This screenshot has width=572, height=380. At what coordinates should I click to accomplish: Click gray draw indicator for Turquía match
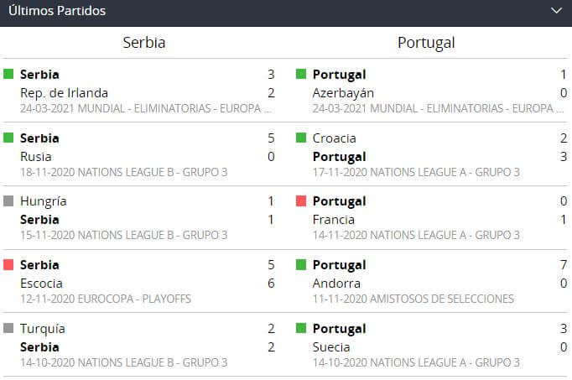click(9, 329)
